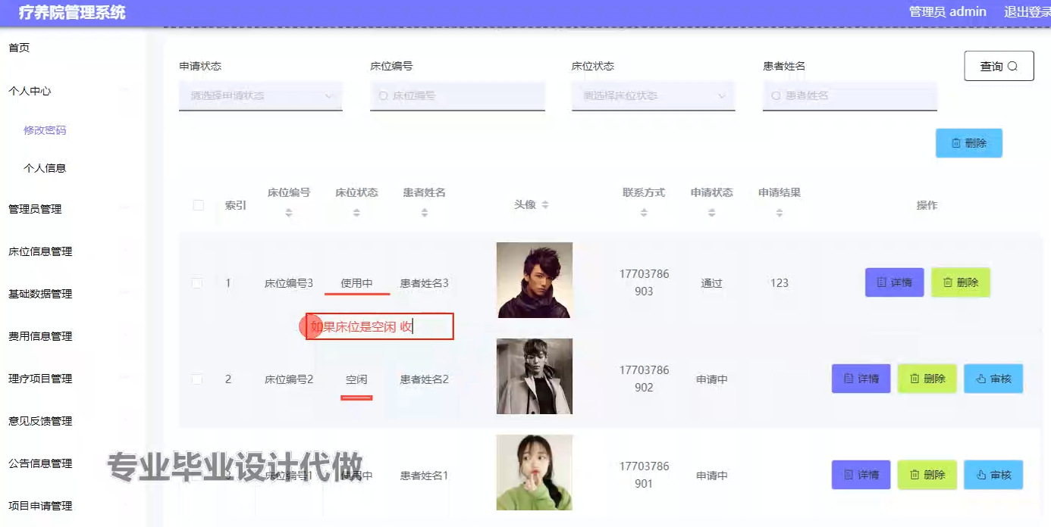The height and width of the screenshot is (527, 1051).
Task: Toggle the select-all checkbox in table header
Action: point(199,205)
